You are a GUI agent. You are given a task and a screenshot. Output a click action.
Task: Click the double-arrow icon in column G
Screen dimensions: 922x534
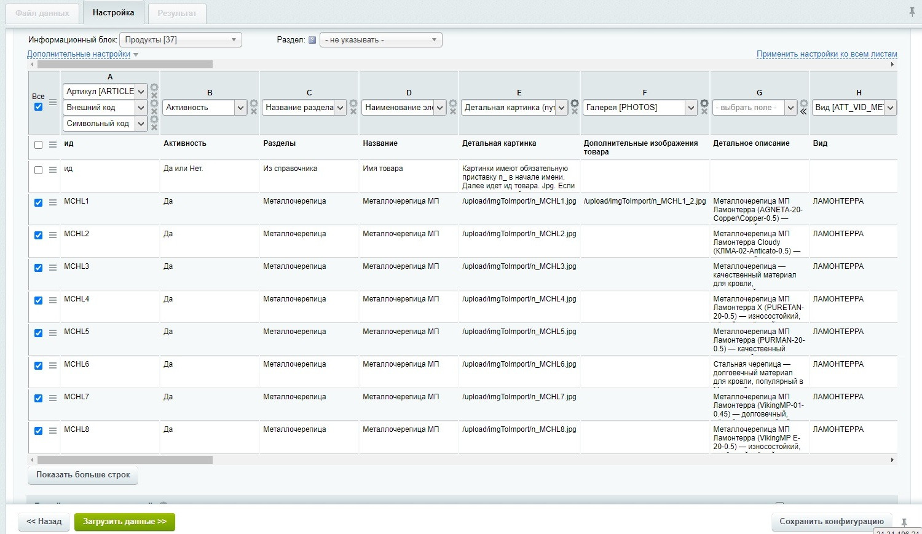(803, 112)
